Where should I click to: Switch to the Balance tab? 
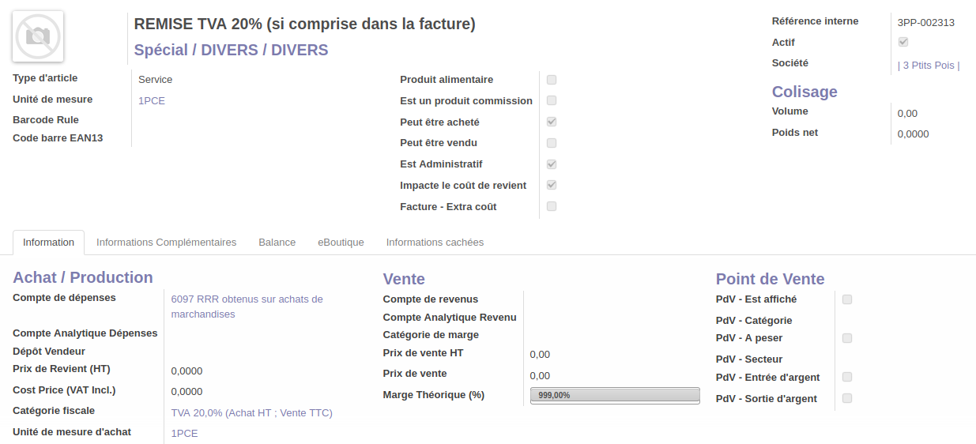click(x=277, y=243)
